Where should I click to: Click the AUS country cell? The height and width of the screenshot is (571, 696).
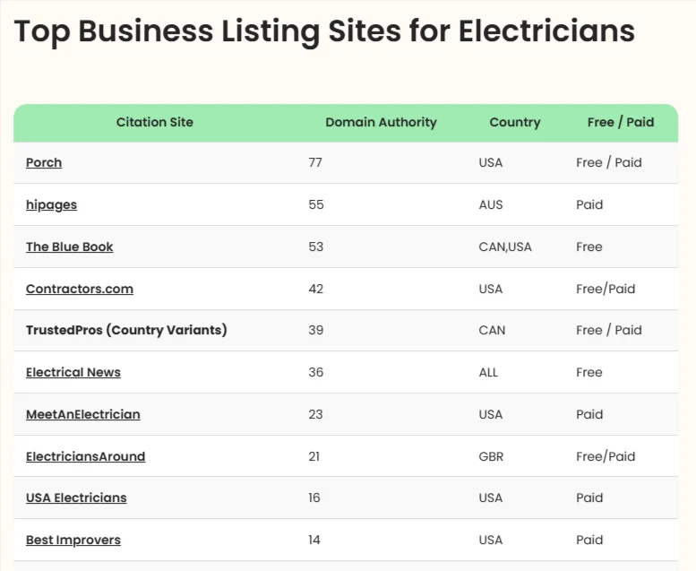(491, 204)
